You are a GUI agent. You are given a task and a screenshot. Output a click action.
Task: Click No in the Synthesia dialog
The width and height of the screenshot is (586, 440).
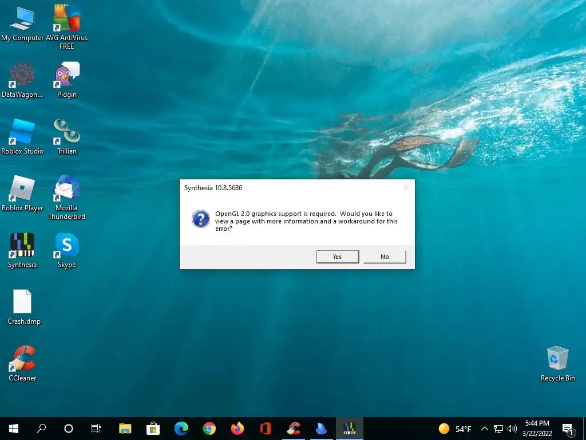click(385, 257)
